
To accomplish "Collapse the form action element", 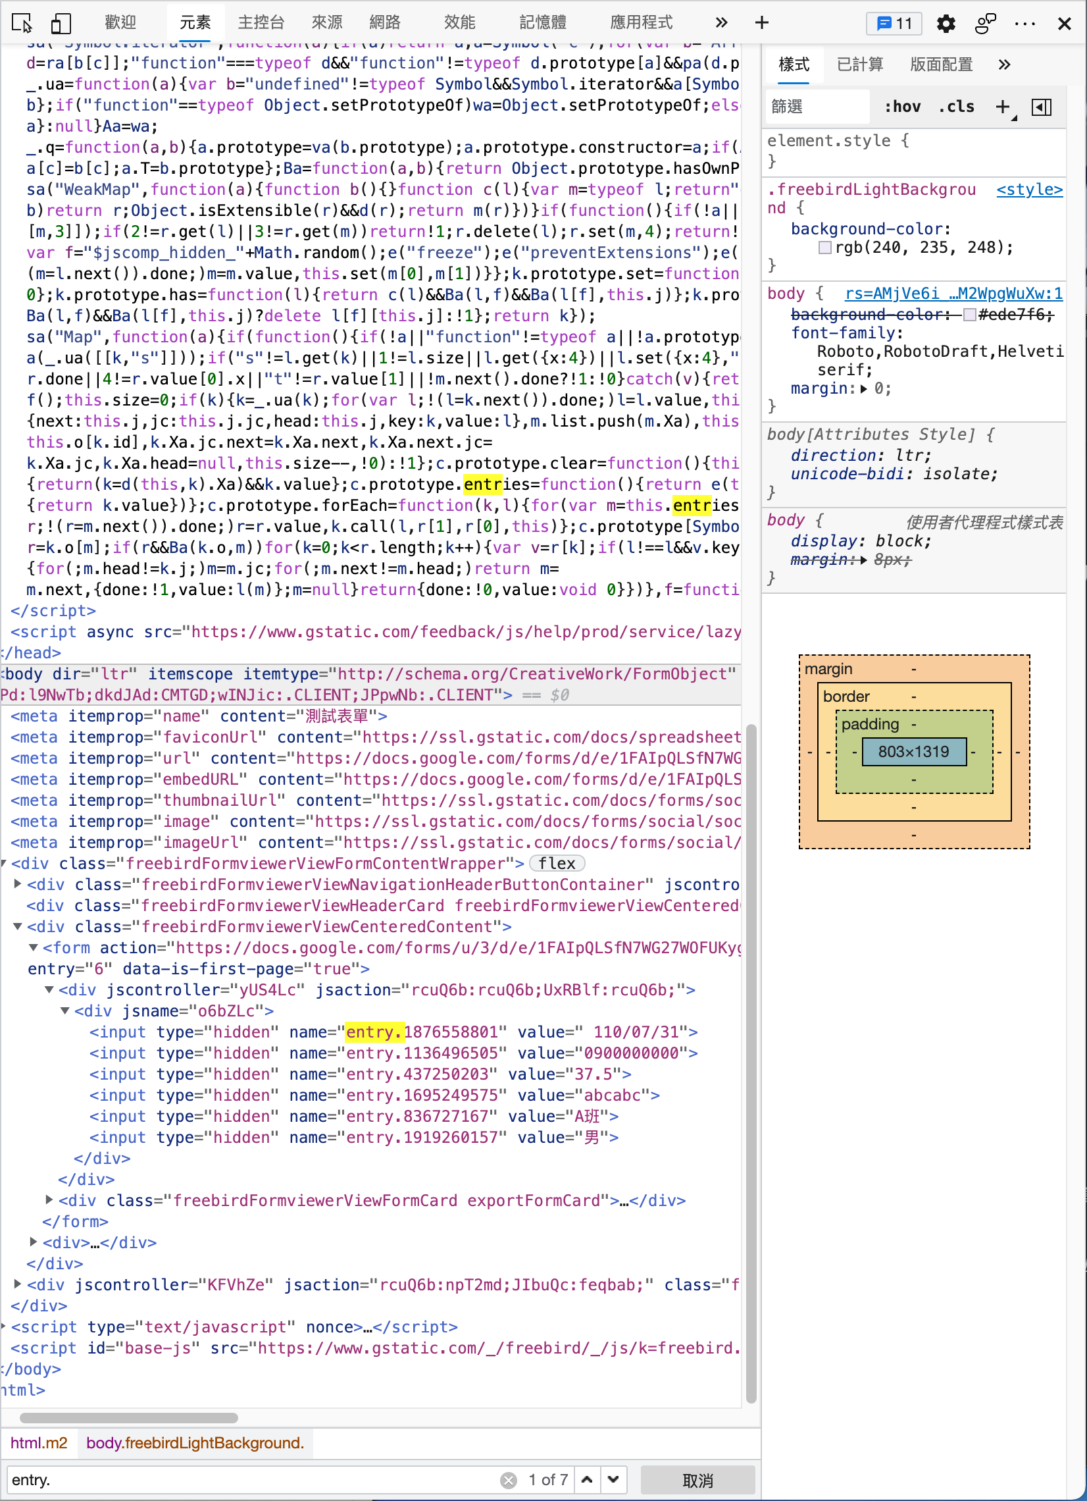I will (34, 948).
